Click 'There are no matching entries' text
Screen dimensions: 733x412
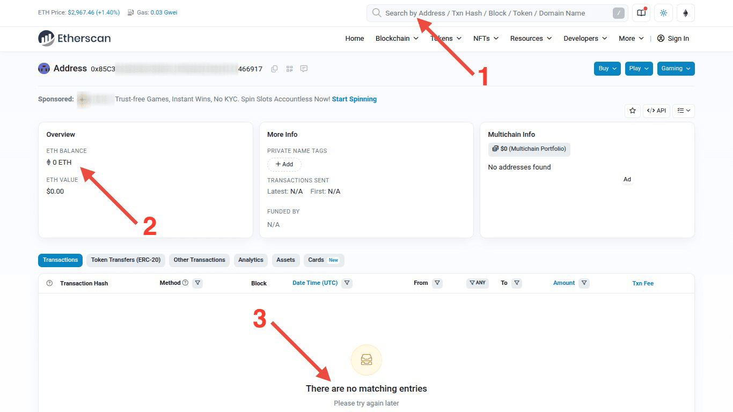point(366,388)
